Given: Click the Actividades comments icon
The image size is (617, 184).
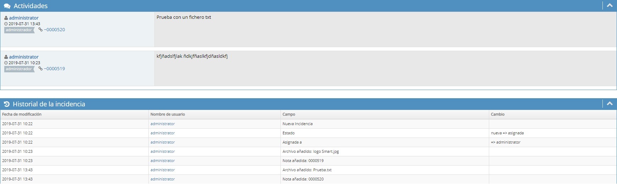Looking at the screenshot, I should [7, 6].
